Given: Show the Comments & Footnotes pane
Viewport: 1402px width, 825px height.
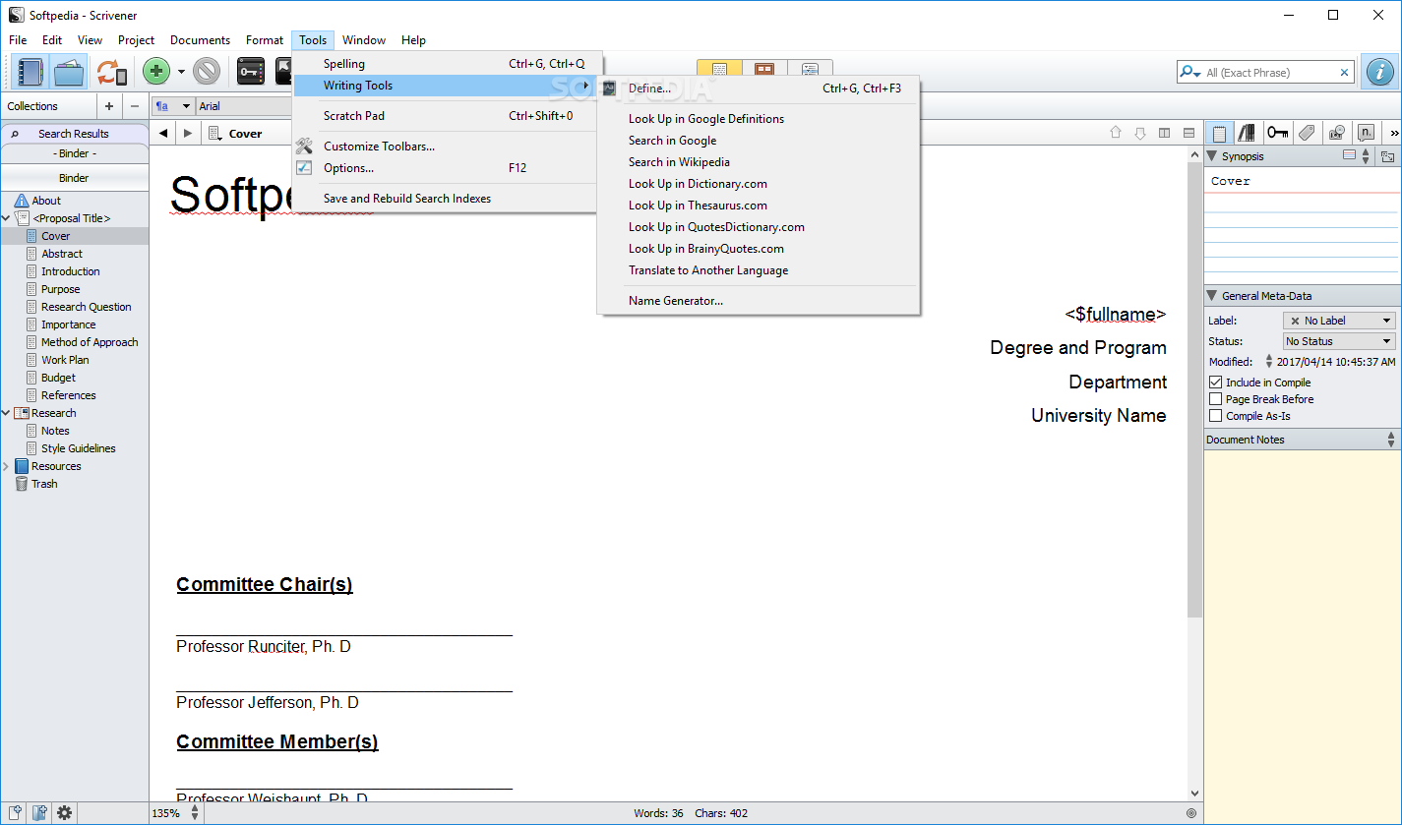Looking at the screenshot, I should coord(1366,133).
